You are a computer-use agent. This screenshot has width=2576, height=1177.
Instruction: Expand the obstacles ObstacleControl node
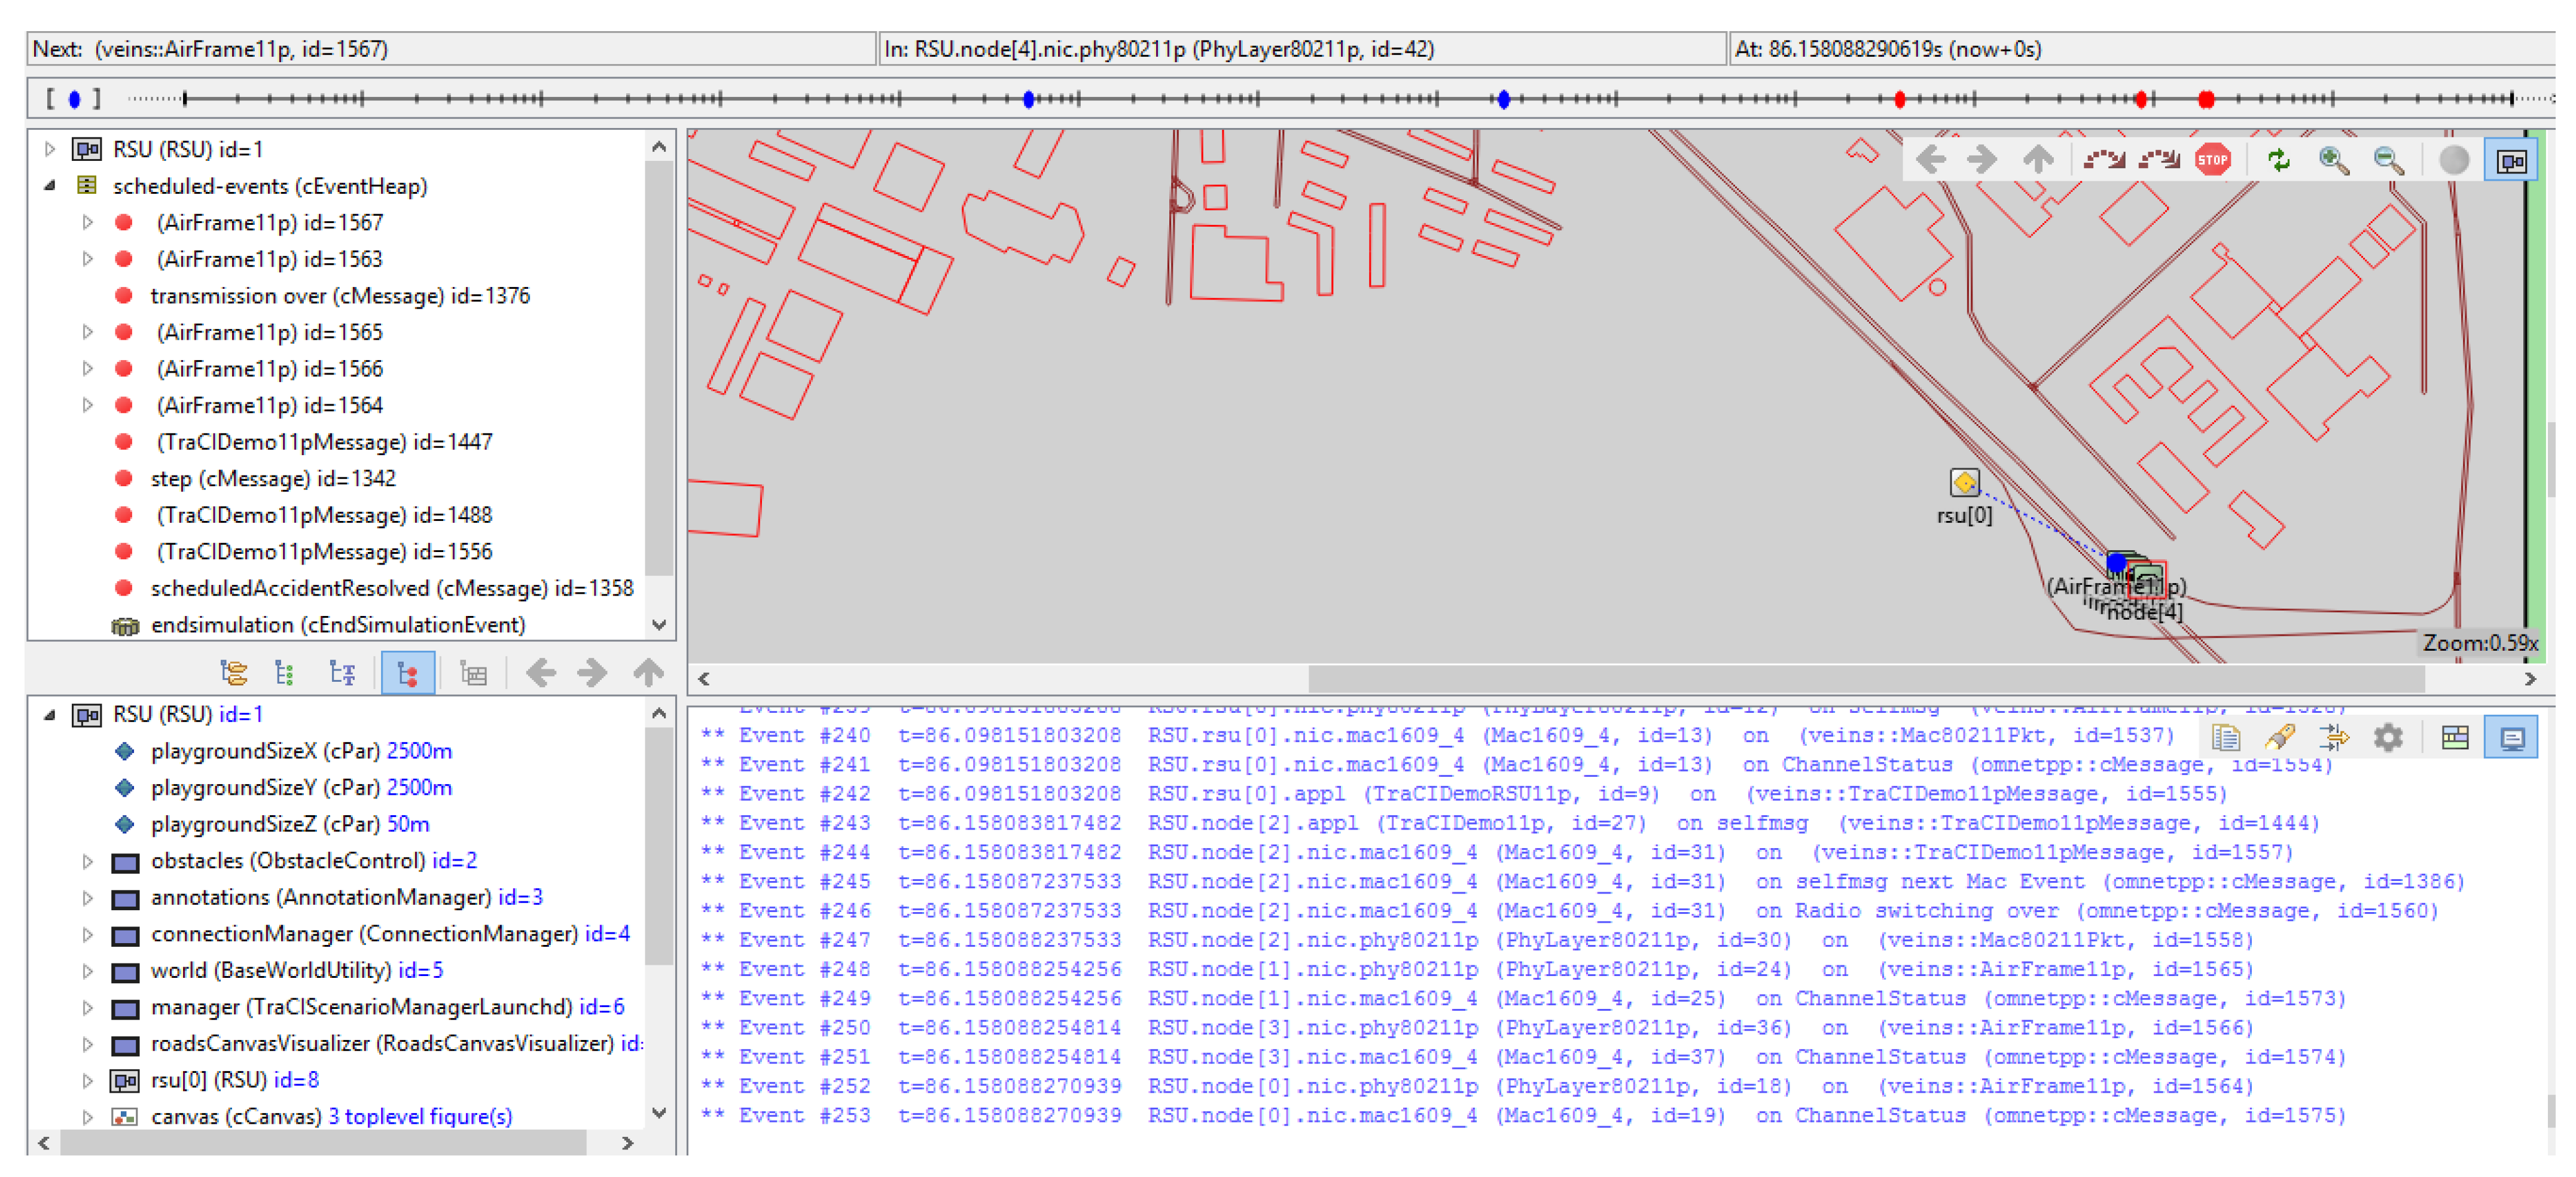88,861
